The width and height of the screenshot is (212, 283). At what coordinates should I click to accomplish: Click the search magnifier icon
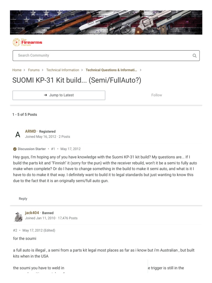[195, 56]
